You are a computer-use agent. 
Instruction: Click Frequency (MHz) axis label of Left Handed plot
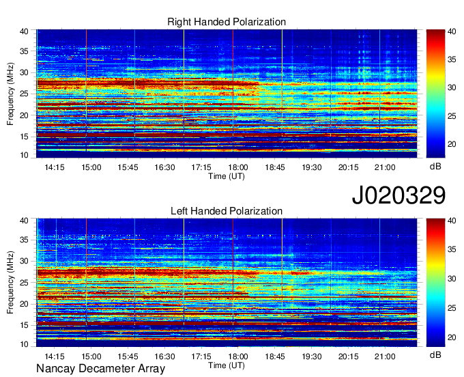[x=10, y=283]
